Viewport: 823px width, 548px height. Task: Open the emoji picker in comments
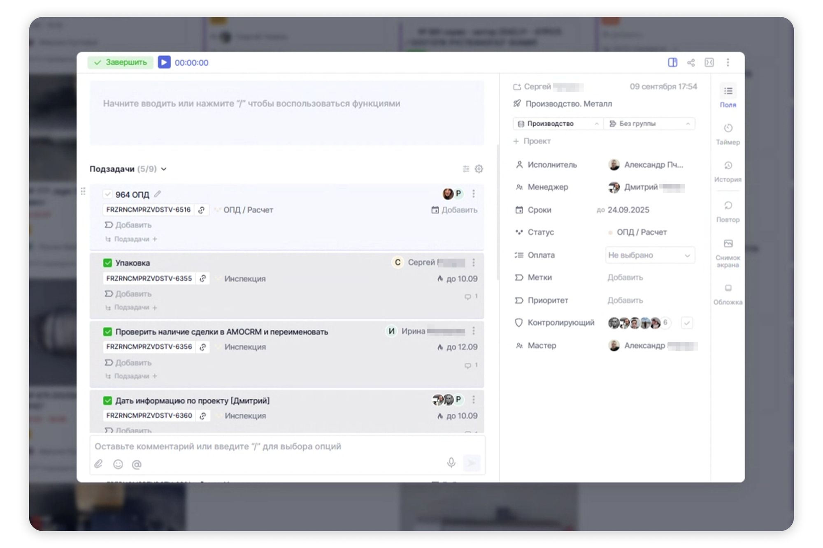pyautogui.click(x=118, y=464)
